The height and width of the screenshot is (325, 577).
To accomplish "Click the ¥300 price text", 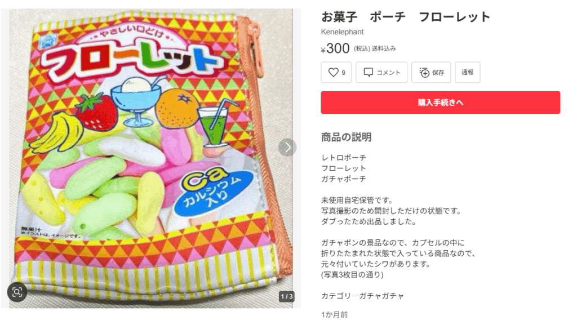I will click(335, 48).
